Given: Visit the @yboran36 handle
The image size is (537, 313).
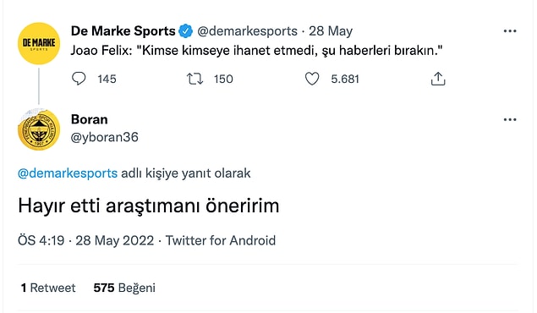Looking at the screenshot, I should coord(105,137).
